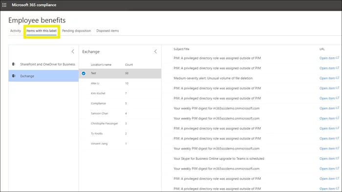
Task: Click the Location's name column header
Action: (101, 64)
